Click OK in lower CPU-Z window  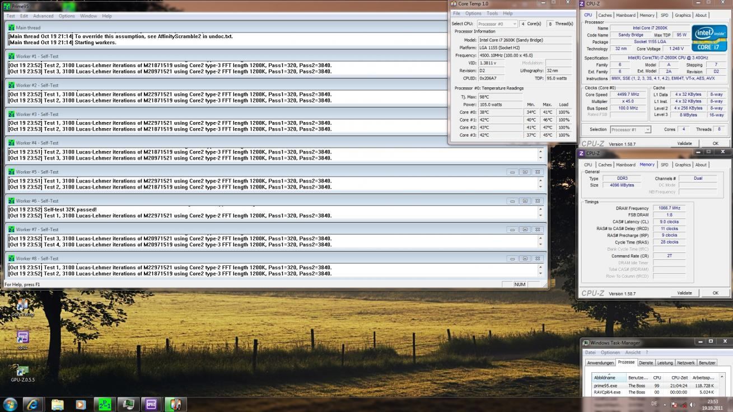tap(715, 293)
